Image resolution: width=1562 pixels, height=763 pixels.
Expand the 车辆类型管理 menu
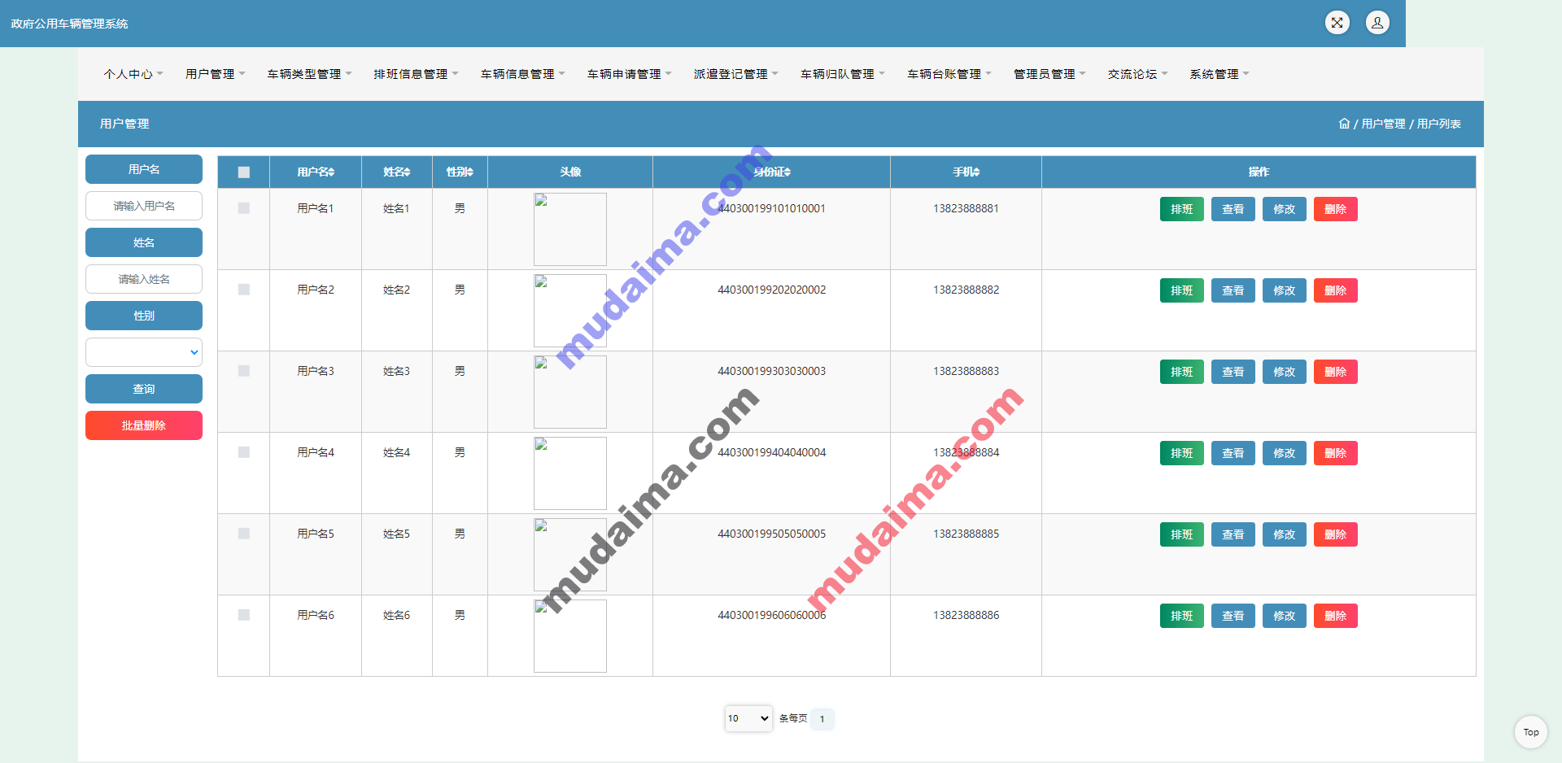309,74
